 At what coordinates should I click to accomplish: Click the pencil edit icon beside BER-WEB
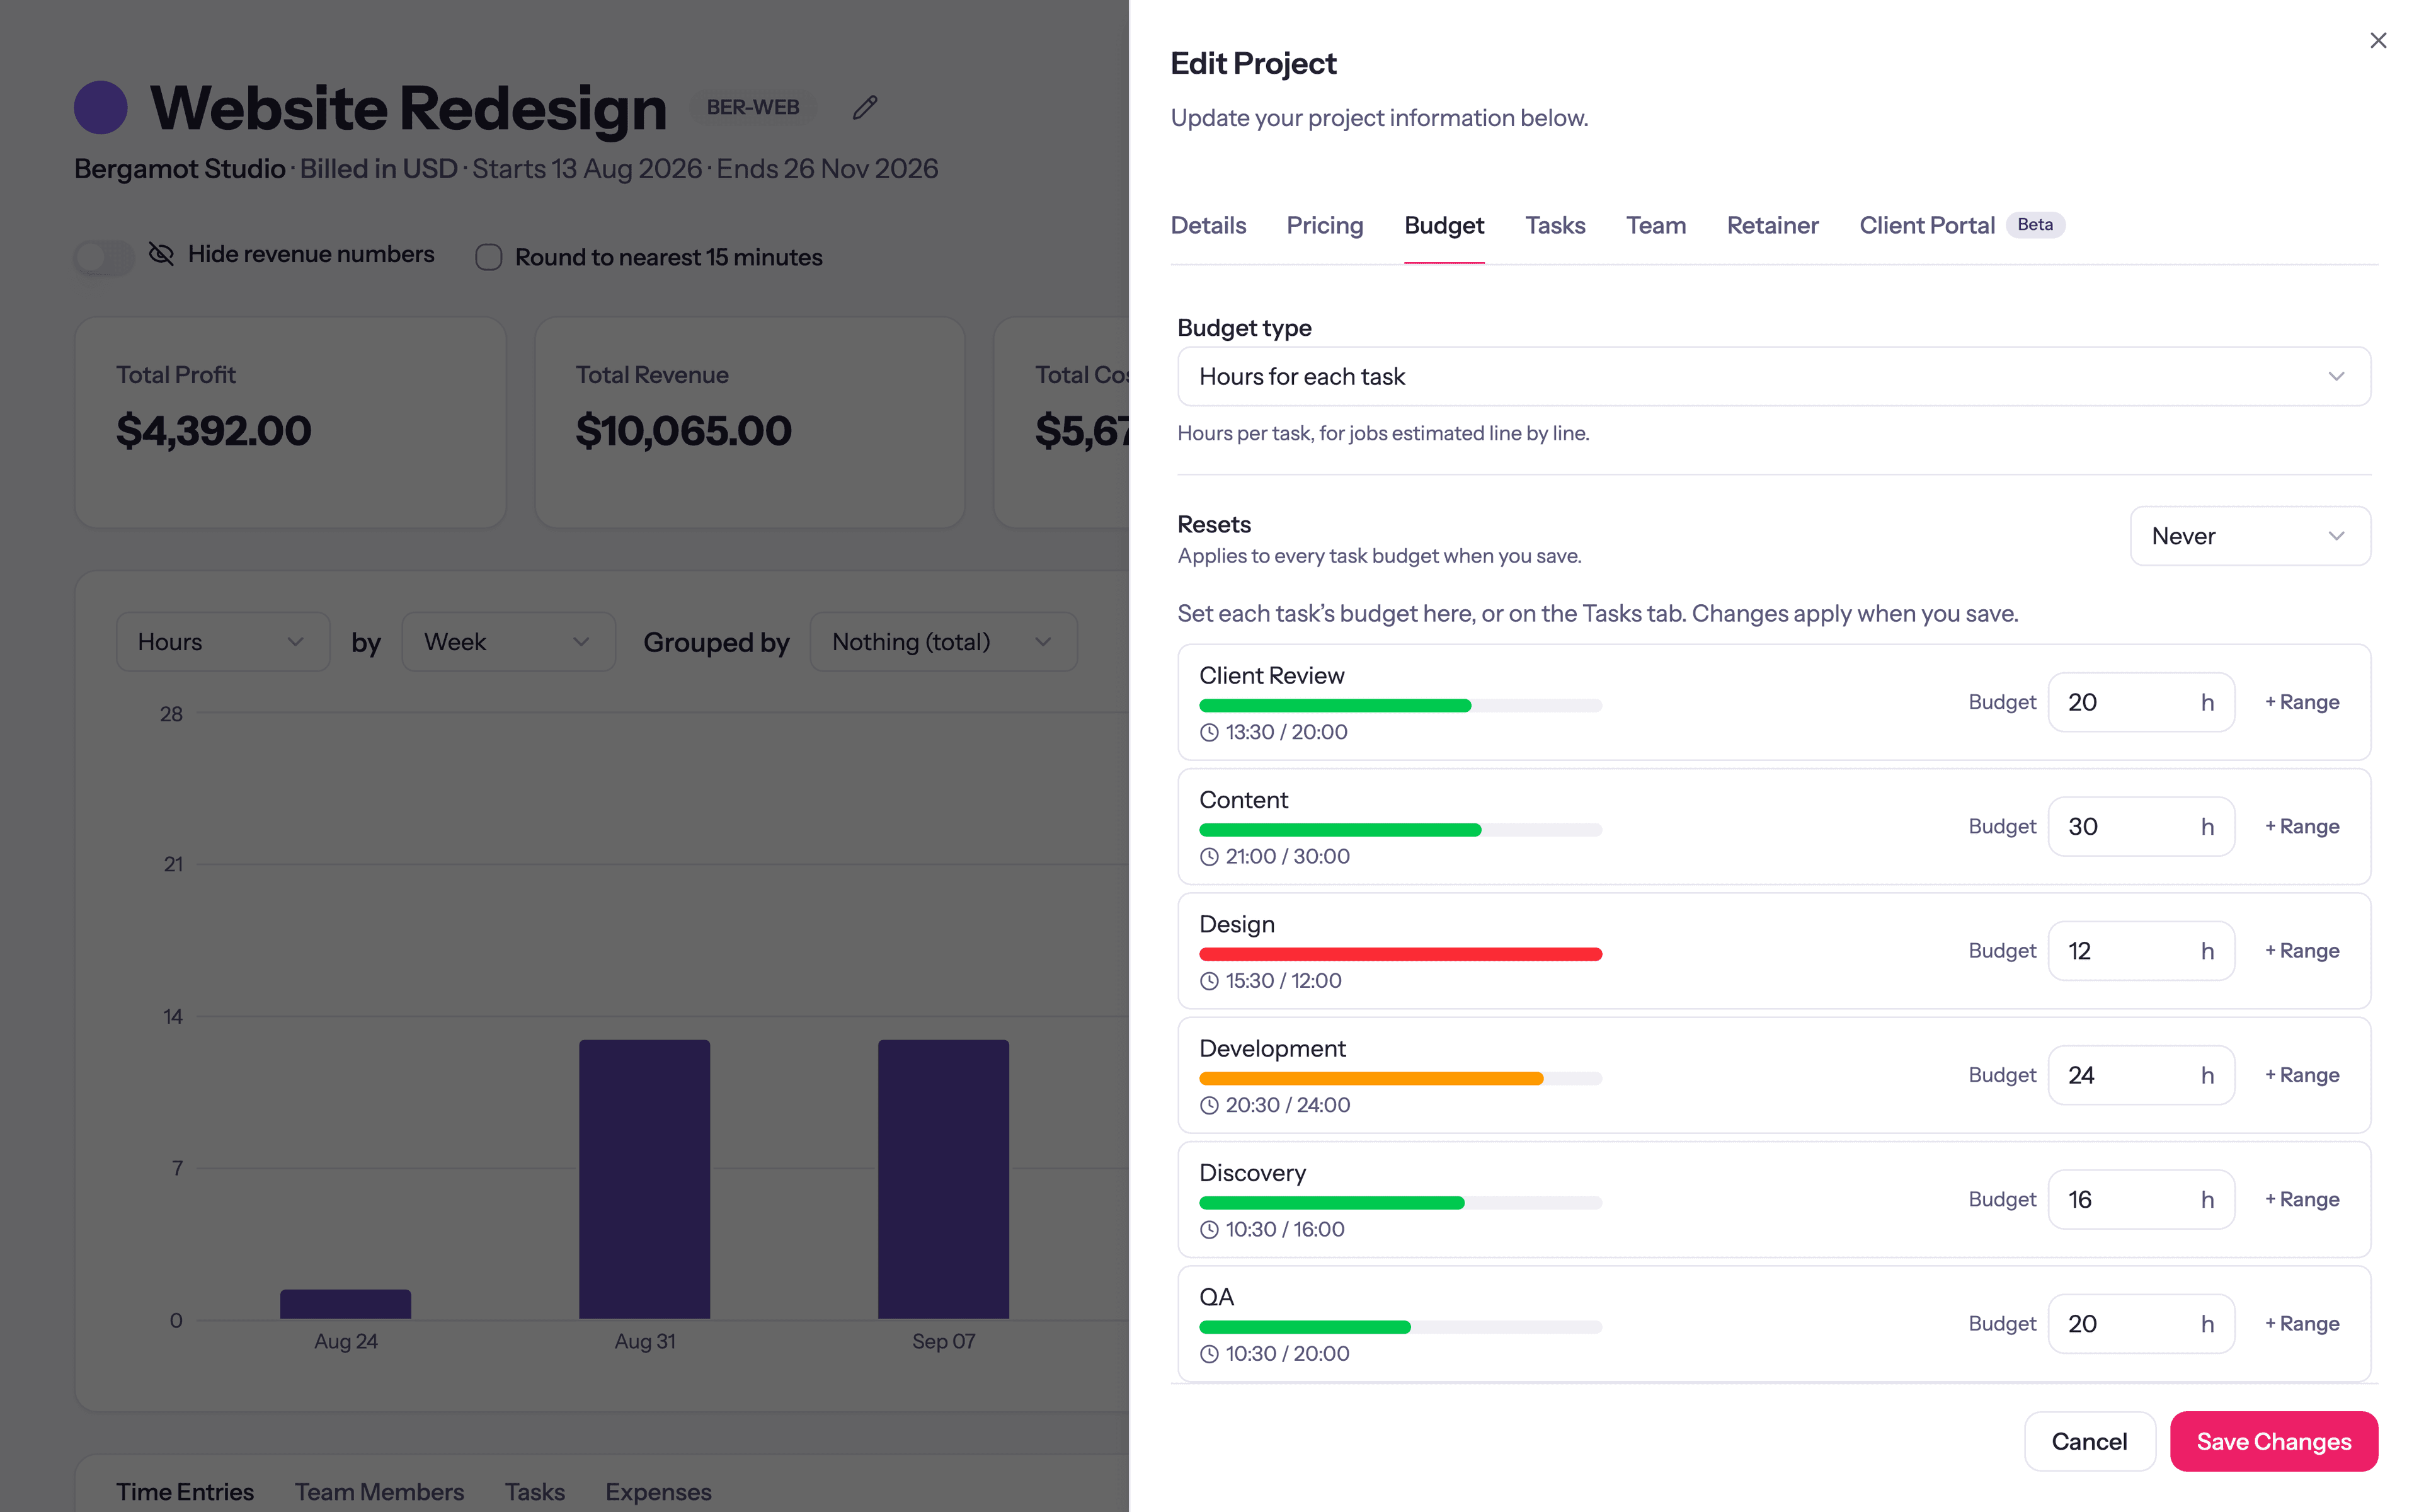865,107
